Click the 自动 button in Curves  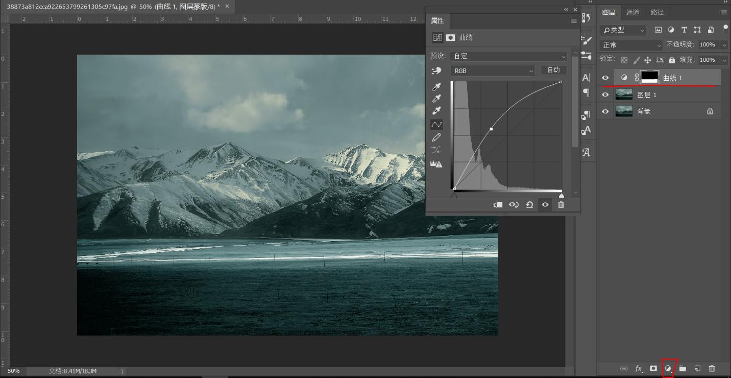coord(553,69)
